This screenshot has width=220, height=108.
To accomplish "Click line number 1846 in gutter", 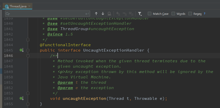I will click(8, 56).
